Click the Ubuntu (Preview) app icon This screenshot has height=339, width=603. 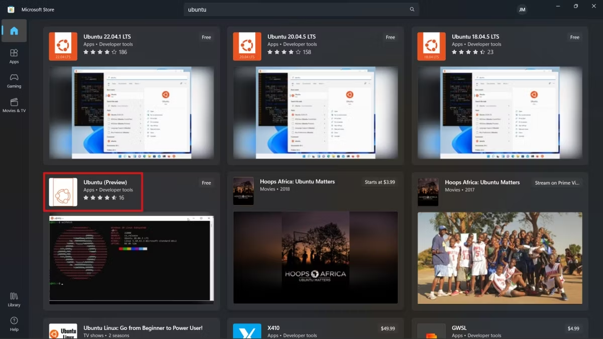(x=63, y=192)
